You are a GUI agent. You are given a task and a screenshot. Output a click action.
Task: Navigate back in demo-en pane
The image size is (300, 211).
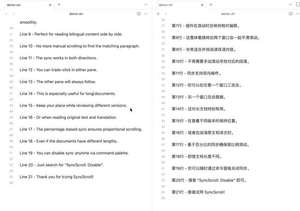click(x=6, y=14)
